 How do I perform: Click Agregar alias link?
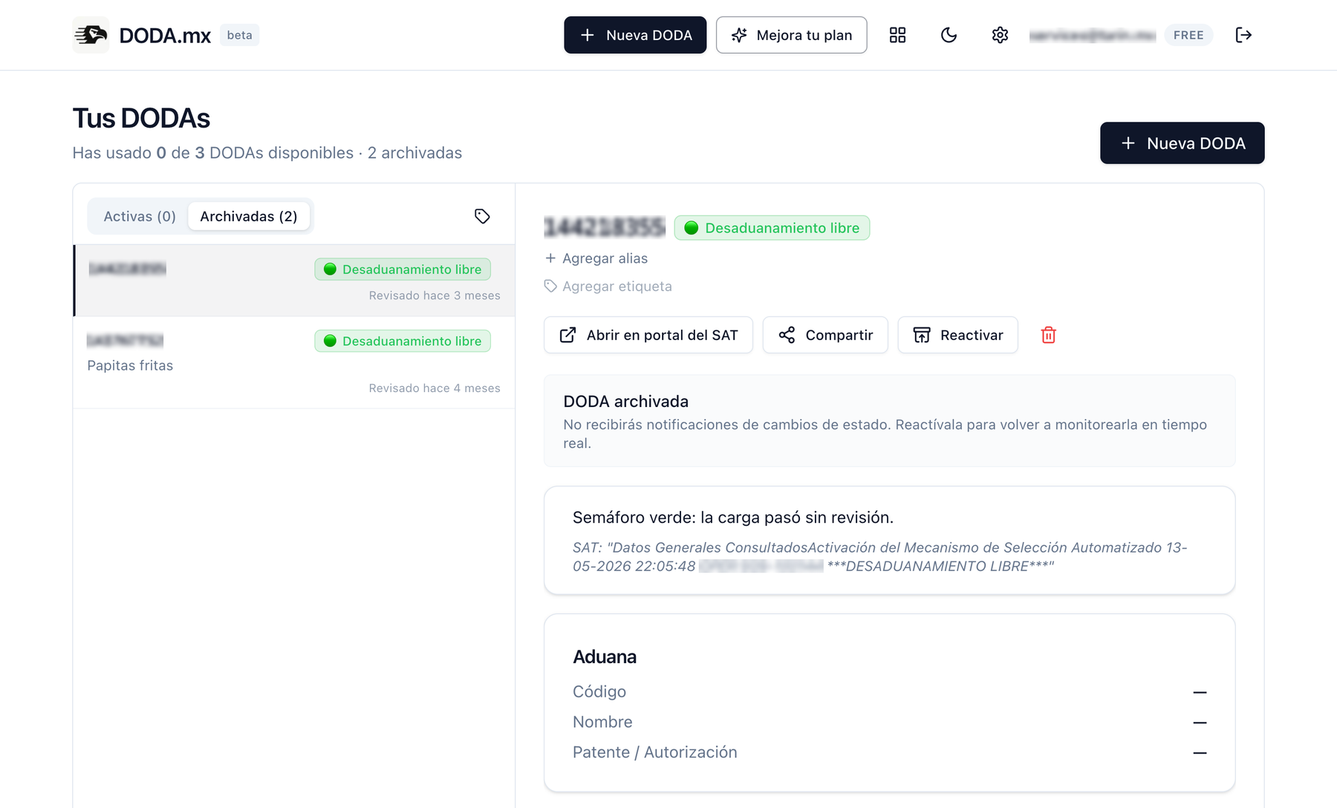click(x=596, y=258)
